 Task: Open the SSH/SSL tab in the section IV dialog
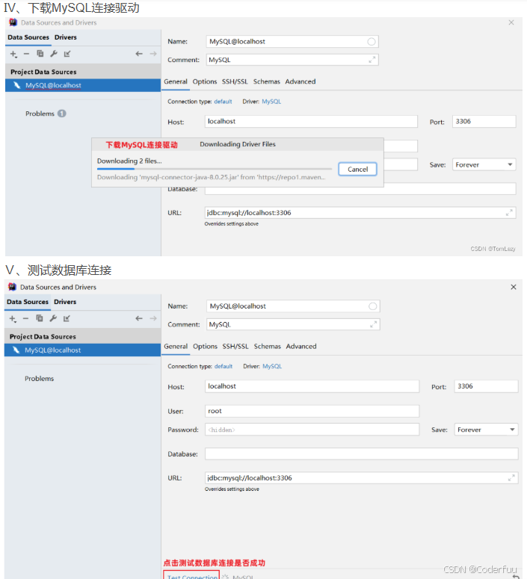point(235,81)
